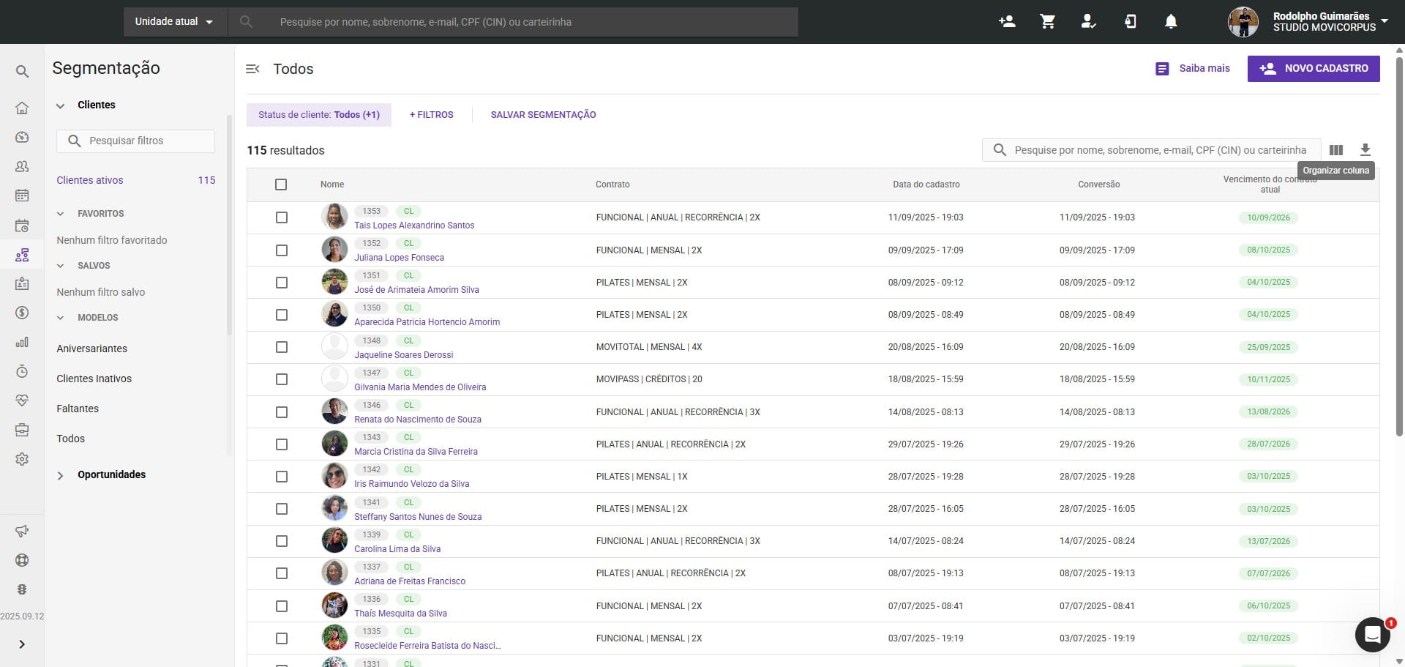The image size is (1405, 667).
Task: Click the download export icon
Action: pyautogui.click(x=1365, y=149)
